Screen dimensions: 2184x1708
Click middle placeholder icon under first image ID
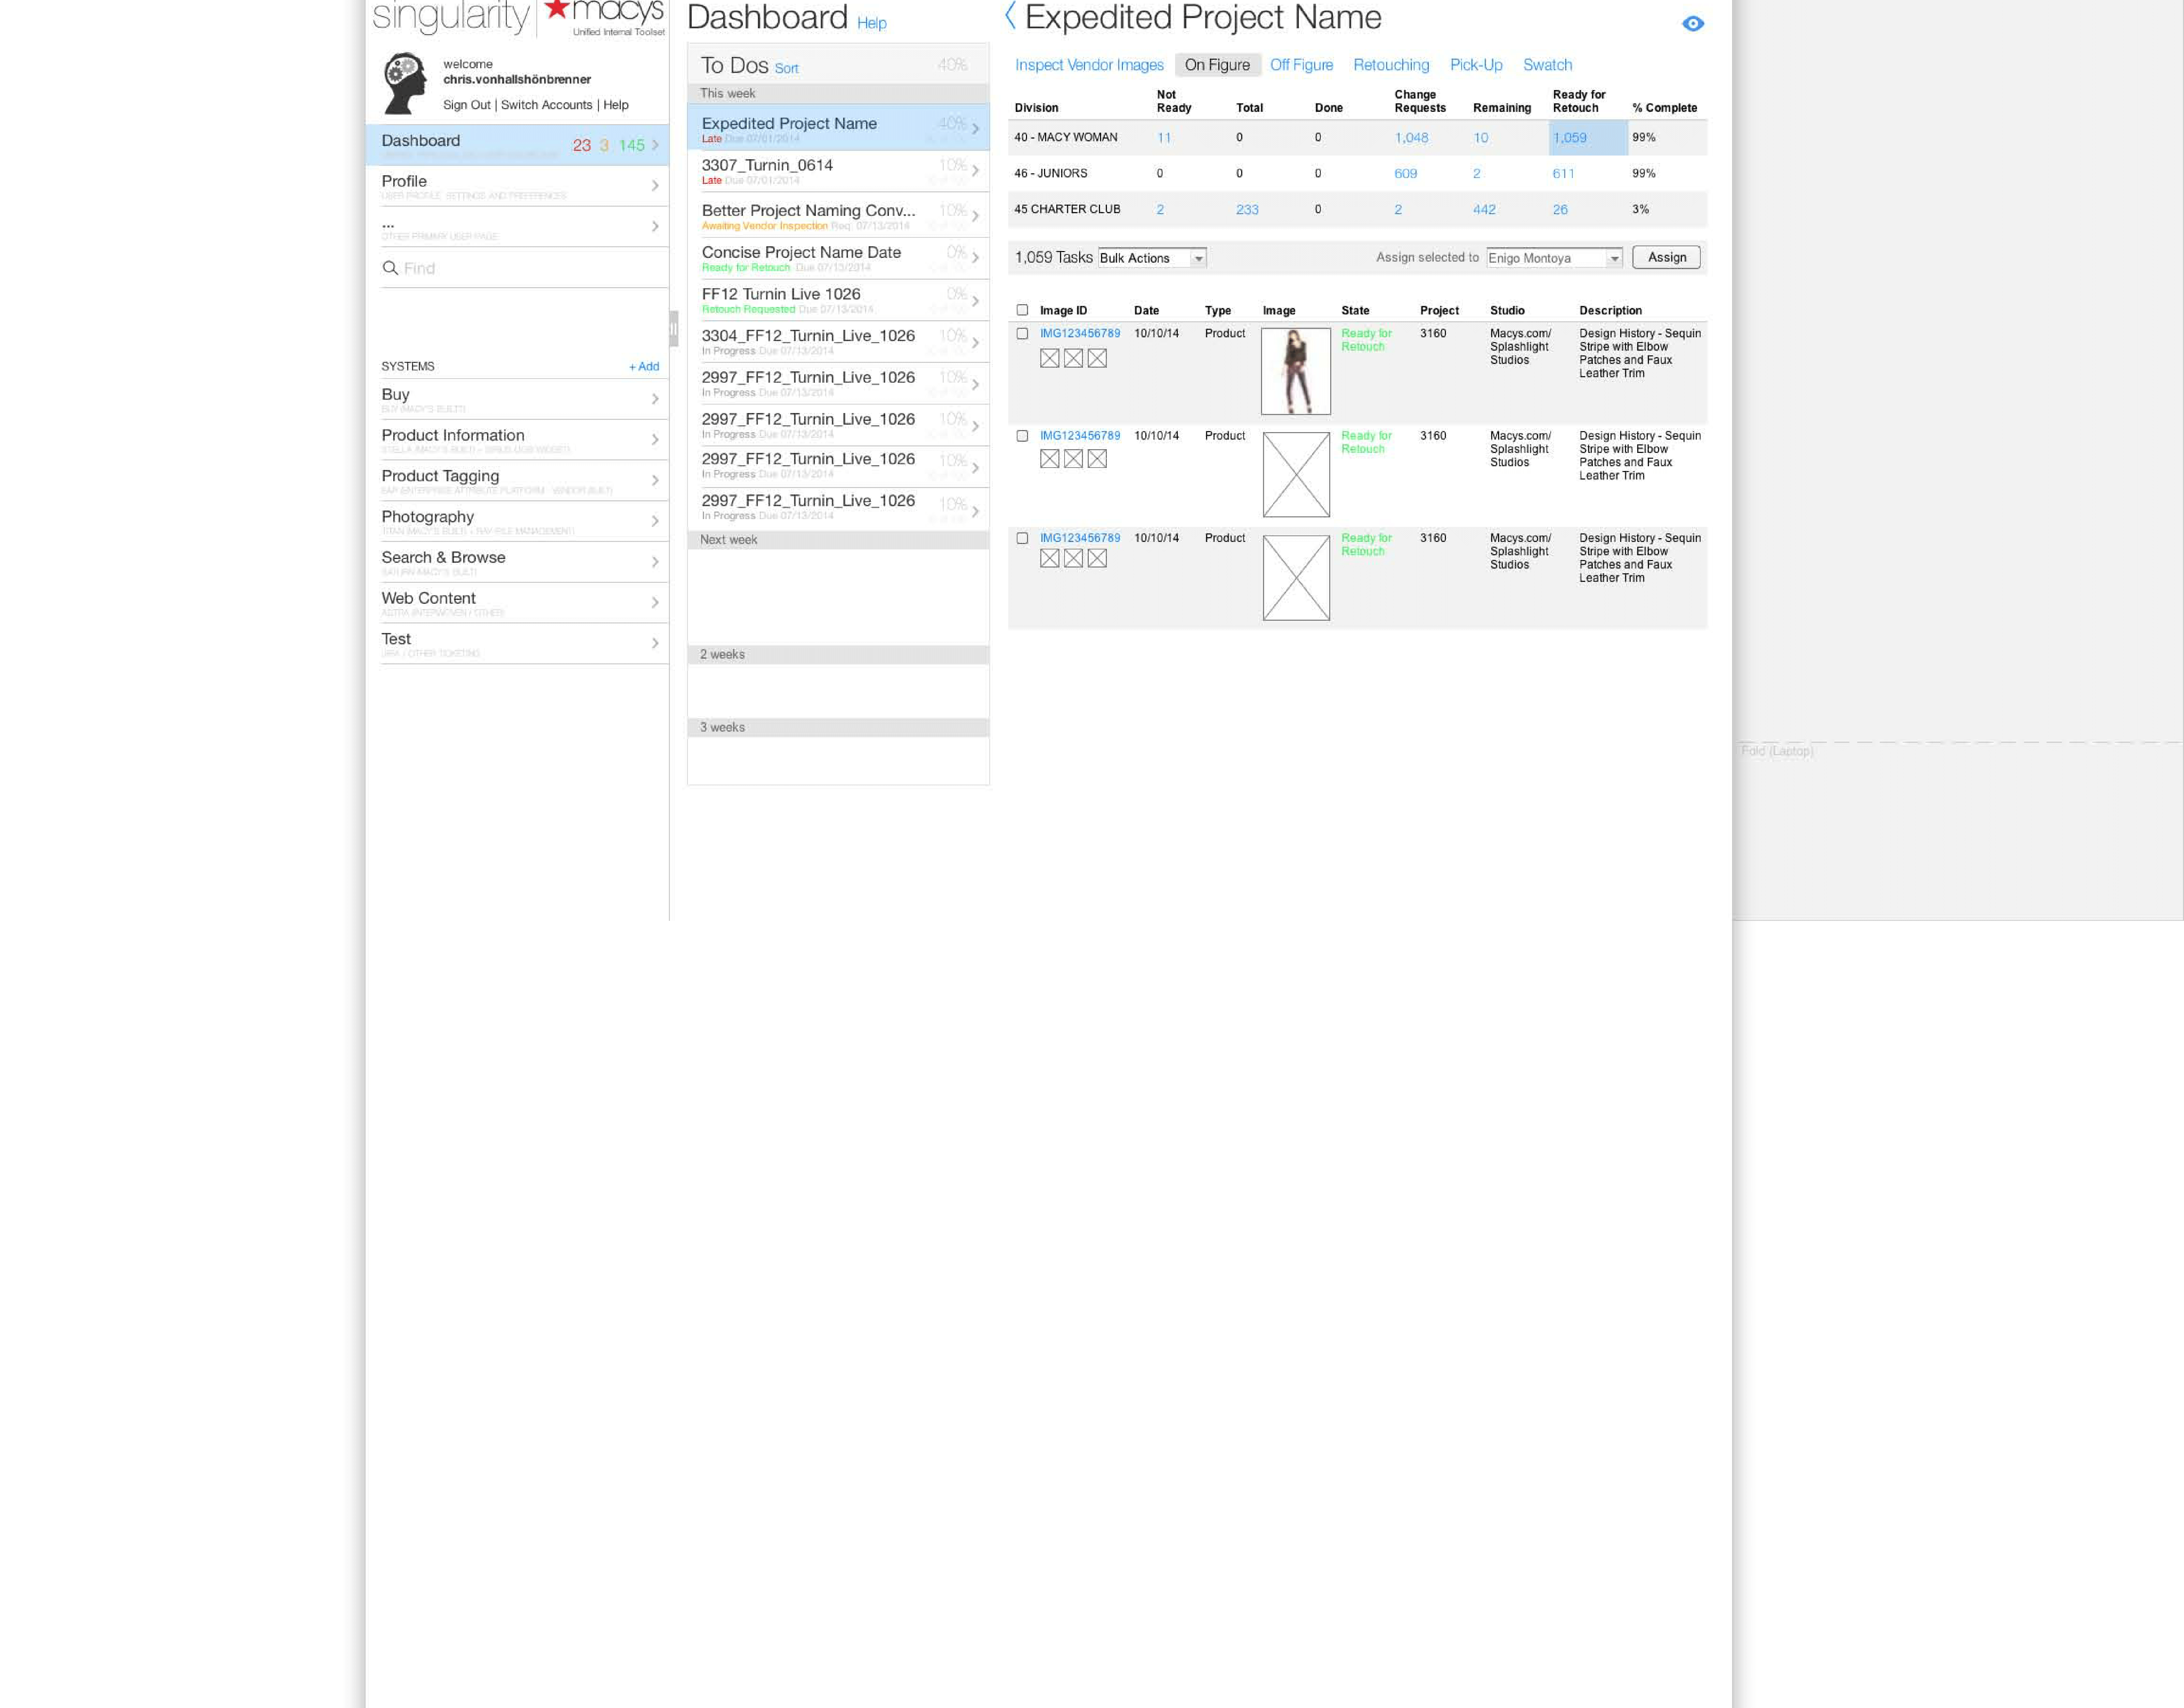coord(1073,358)
